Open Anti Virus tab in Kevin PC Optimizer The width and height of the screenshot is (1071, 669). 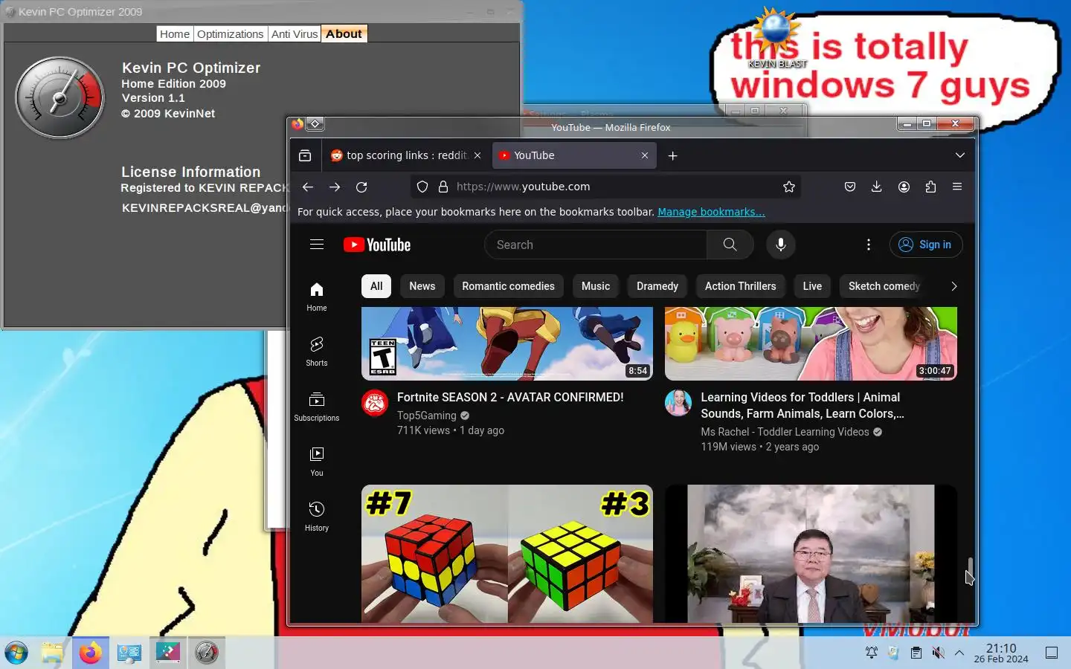point(295,34)
